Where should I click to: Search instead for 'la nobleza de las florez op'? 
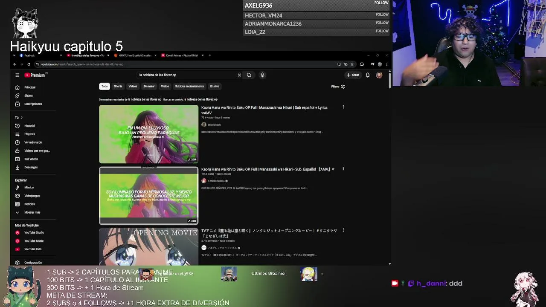(x=200, y=99)
